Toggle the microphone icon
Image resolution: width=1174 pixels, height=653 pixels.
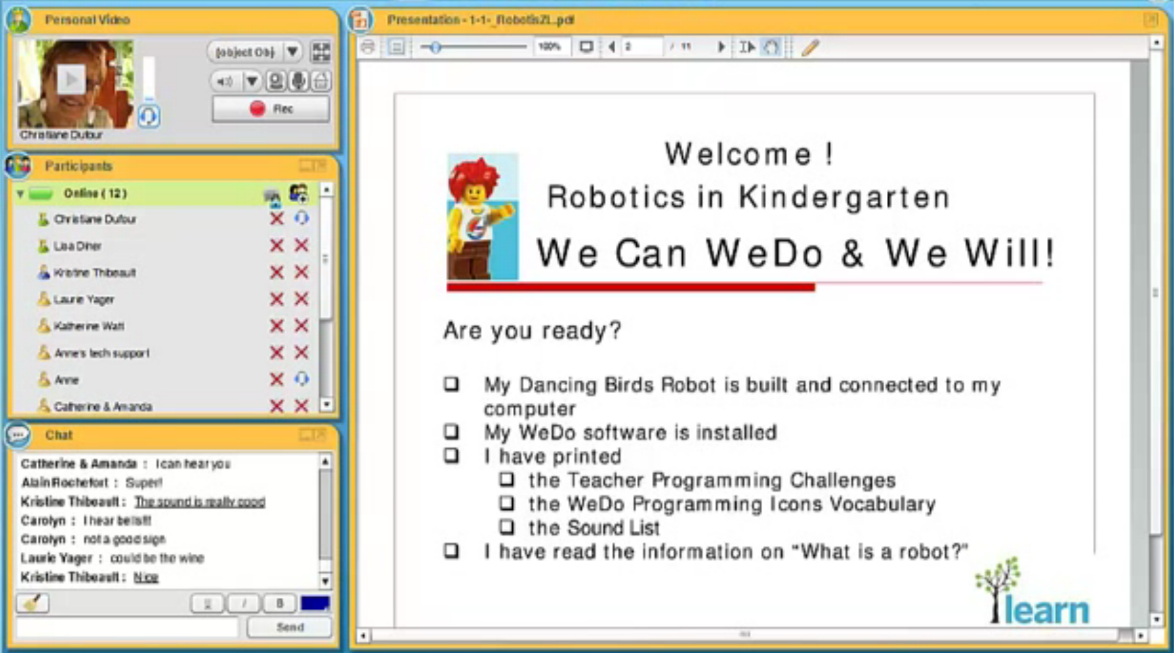(298, 81)
